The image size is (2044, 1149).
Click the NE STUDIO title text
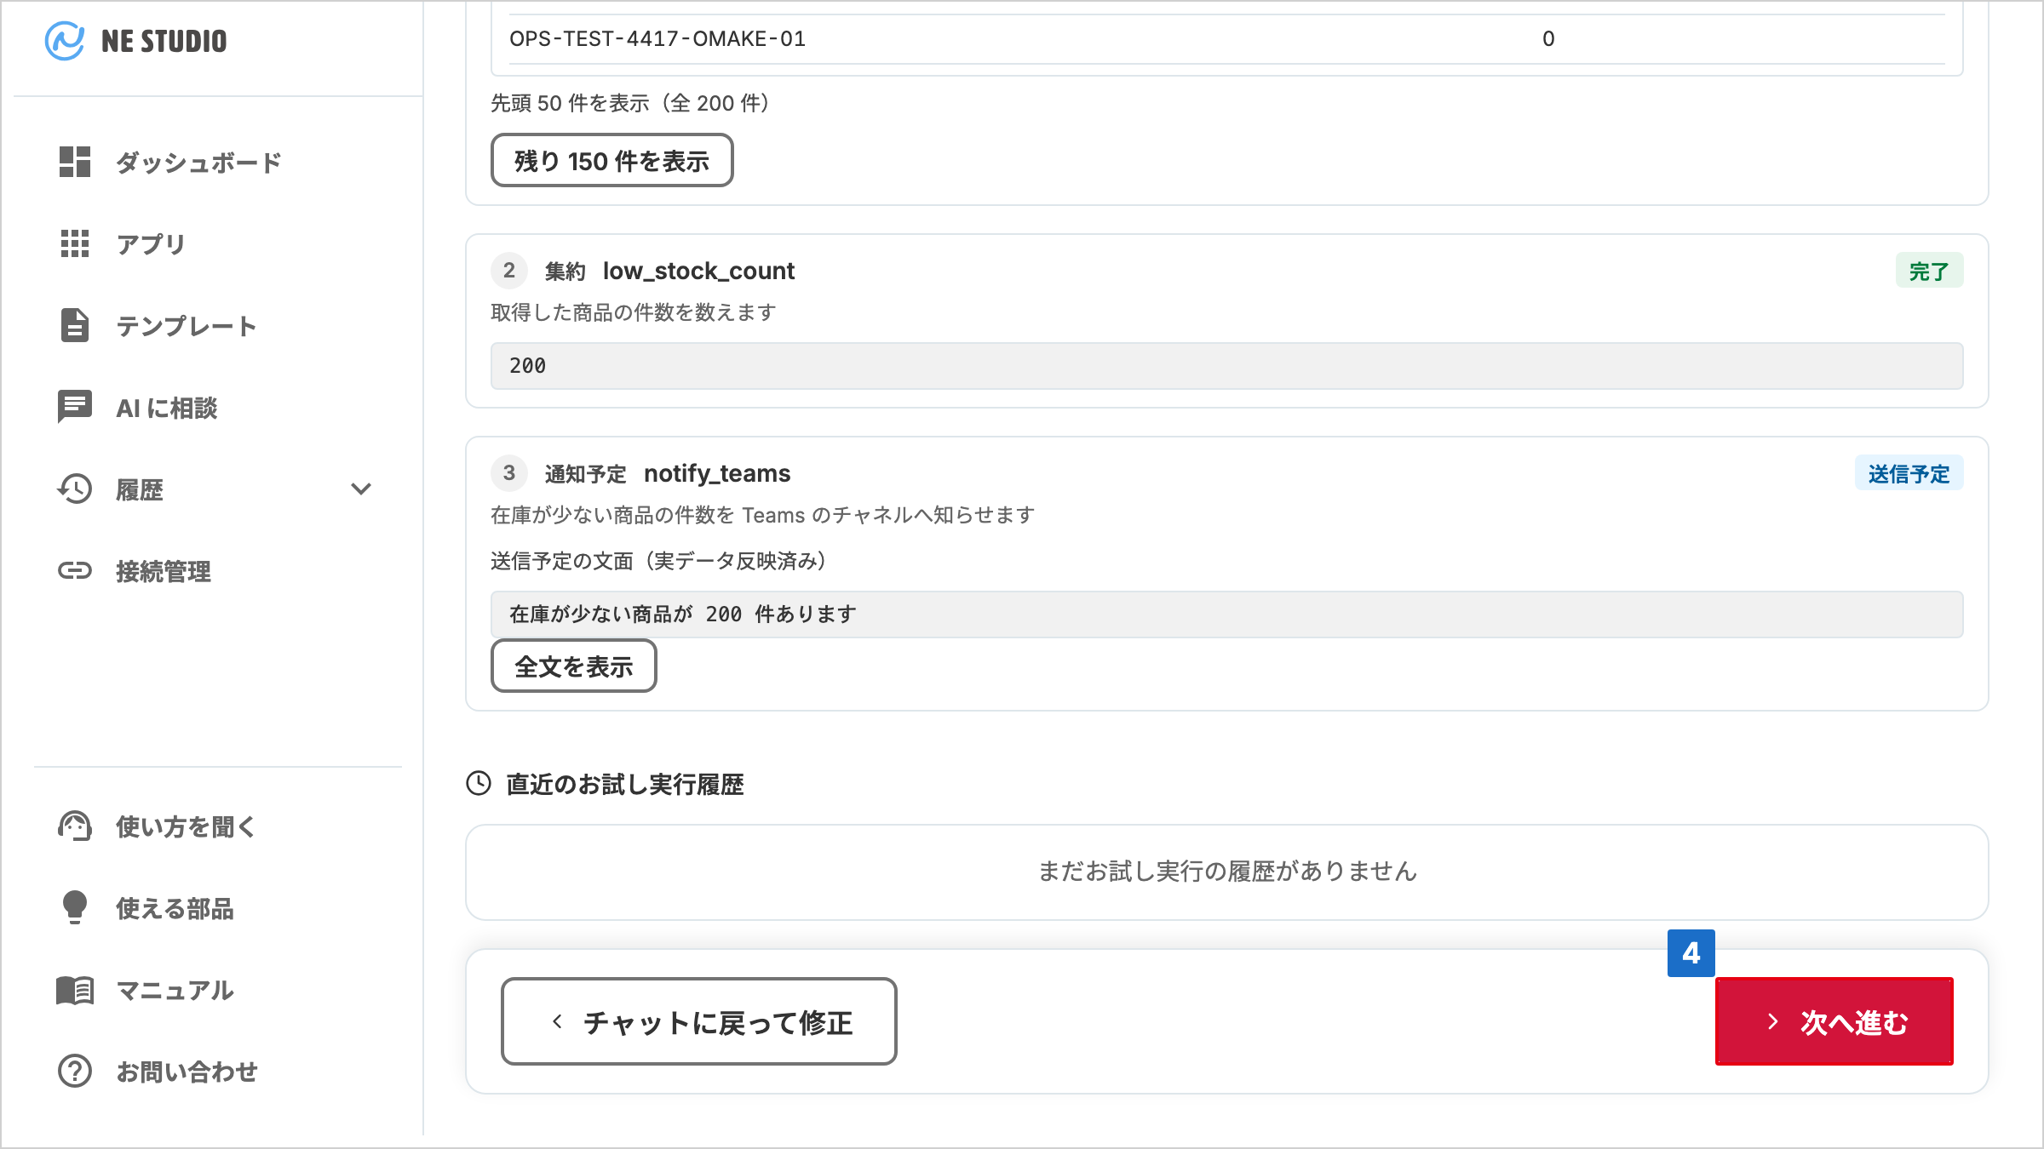pos(164,41)
